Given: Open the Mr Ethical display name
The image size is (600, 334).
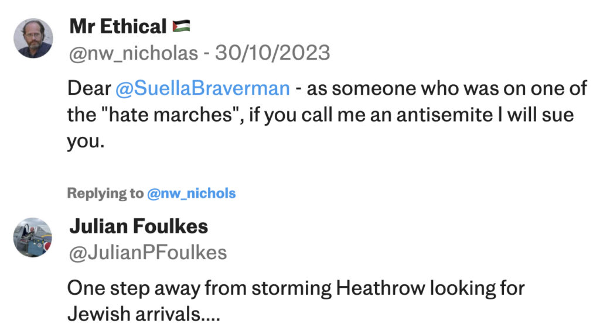Looking at the screenshot, I should (x=118, y=26).
